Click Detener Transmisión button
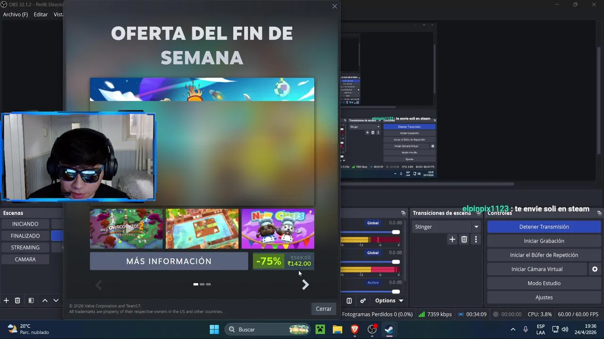The height and width of the screenshot is (339, 604). coord(544,227)
